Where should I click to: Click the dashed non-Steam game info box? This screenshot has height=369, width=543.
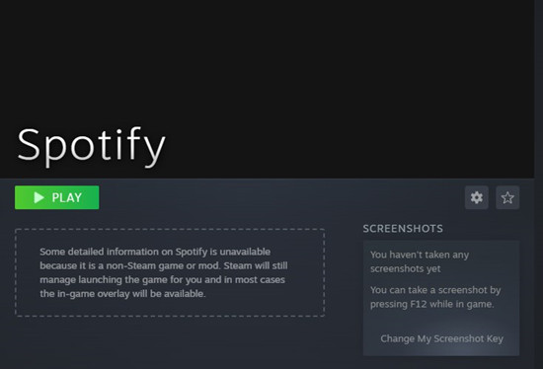[170, 272]
